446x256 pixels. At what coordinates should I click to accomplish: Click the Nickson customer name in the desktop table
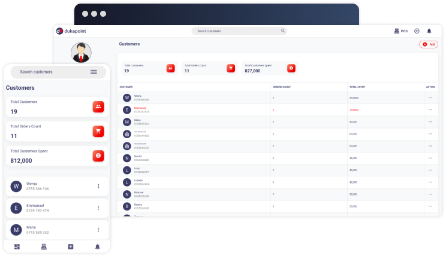(139, 193)
